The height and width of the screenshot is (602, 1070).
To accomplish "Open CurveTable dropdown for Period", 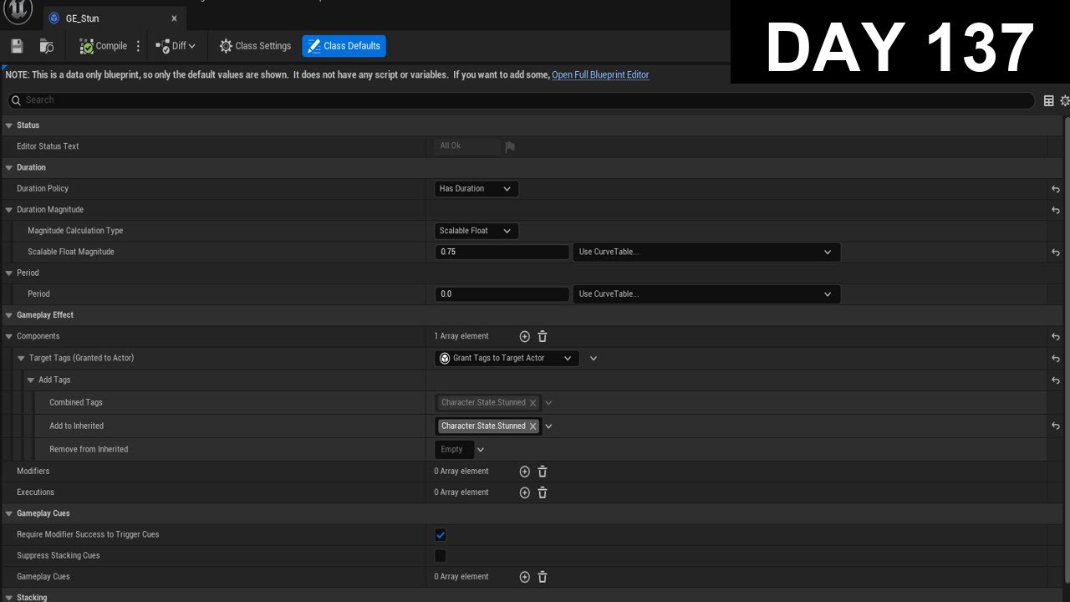I will tap(706, 294).
